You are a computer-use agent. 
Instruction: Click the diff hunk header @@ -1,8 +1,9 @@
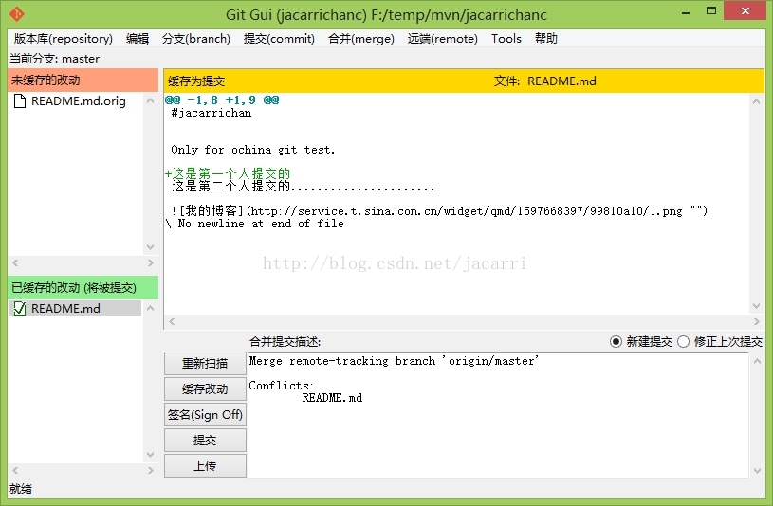222,100
